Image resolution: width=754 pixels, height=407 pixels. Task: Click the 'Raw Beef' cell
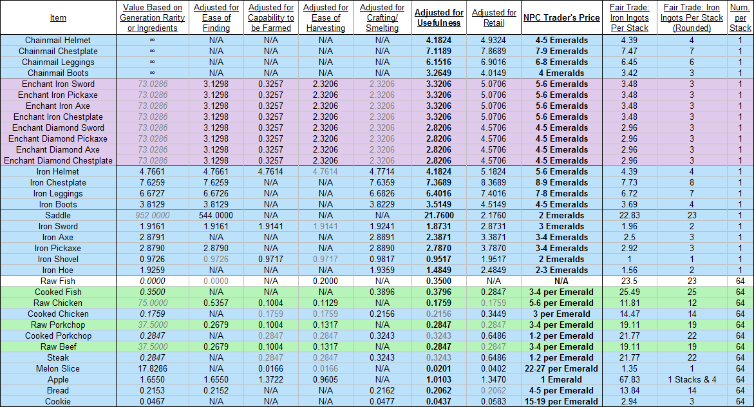tap(58, 347)
